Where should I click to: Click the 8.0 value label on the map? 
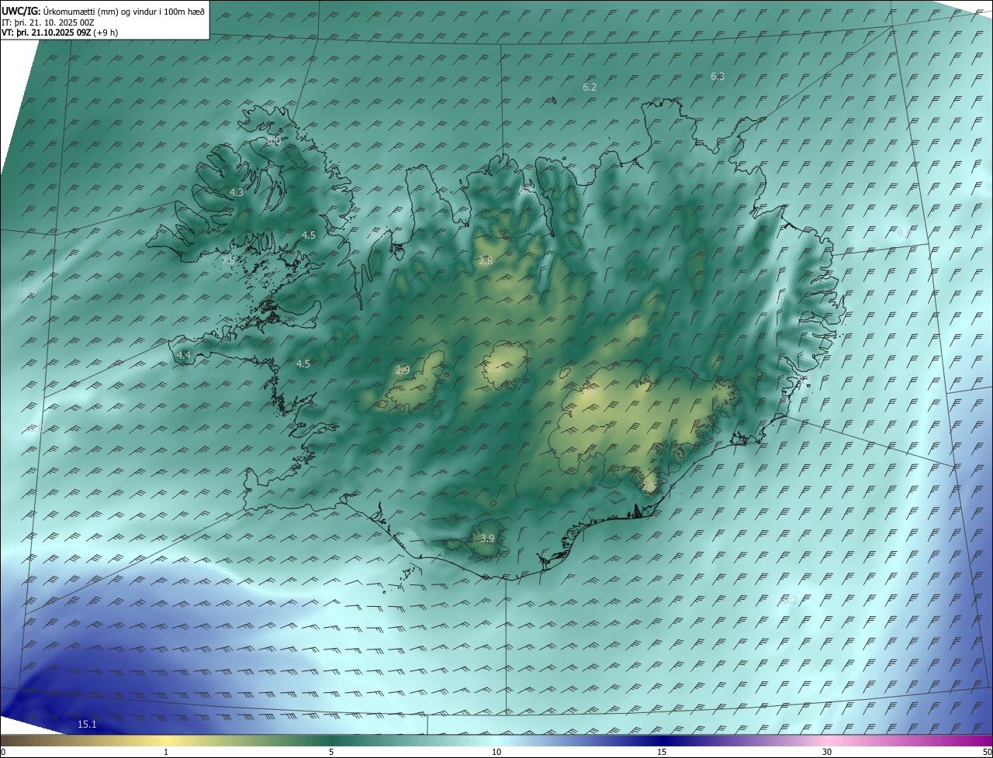(x=274, y=141)
